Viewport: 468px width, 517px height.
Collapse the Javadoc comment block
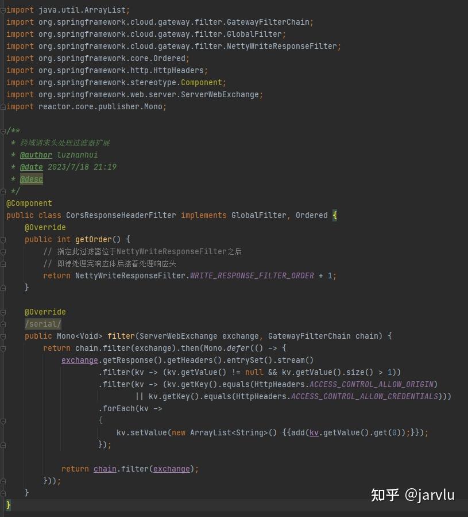(2, 131)
